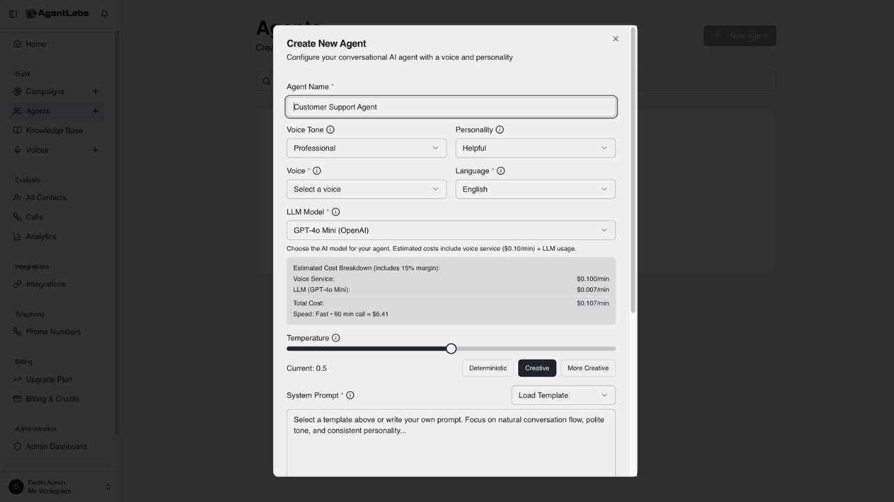Screen dimensions: 894x502
Task: Show LLM Model info icon
Action: pyautogui.click(x=335, y=212)
